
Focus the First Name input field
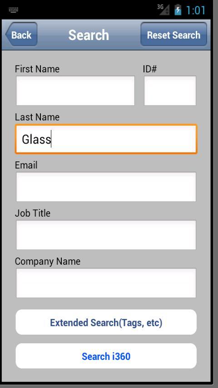(x=75, y=90)
